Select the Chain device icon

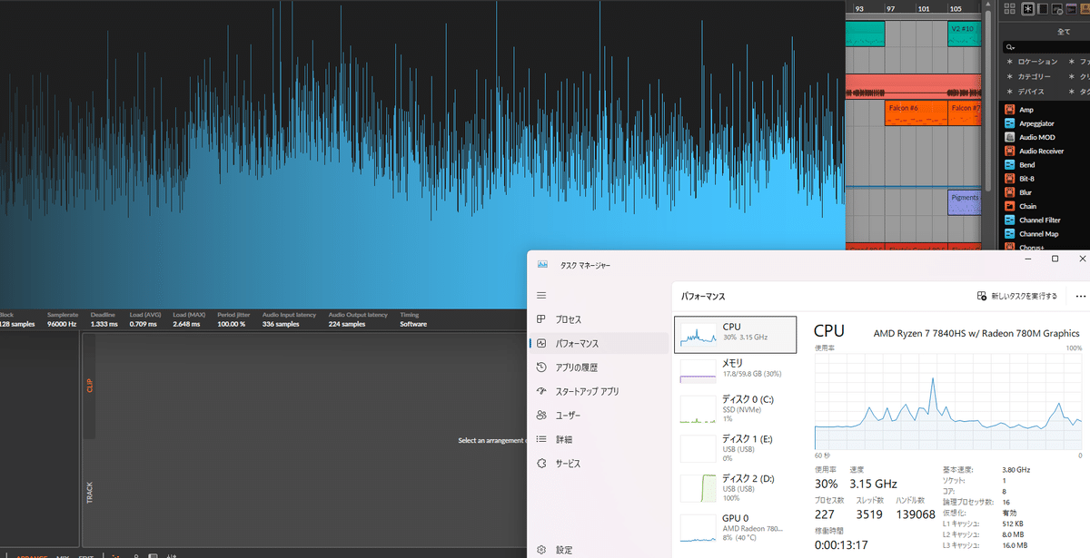coord(1009,206)
